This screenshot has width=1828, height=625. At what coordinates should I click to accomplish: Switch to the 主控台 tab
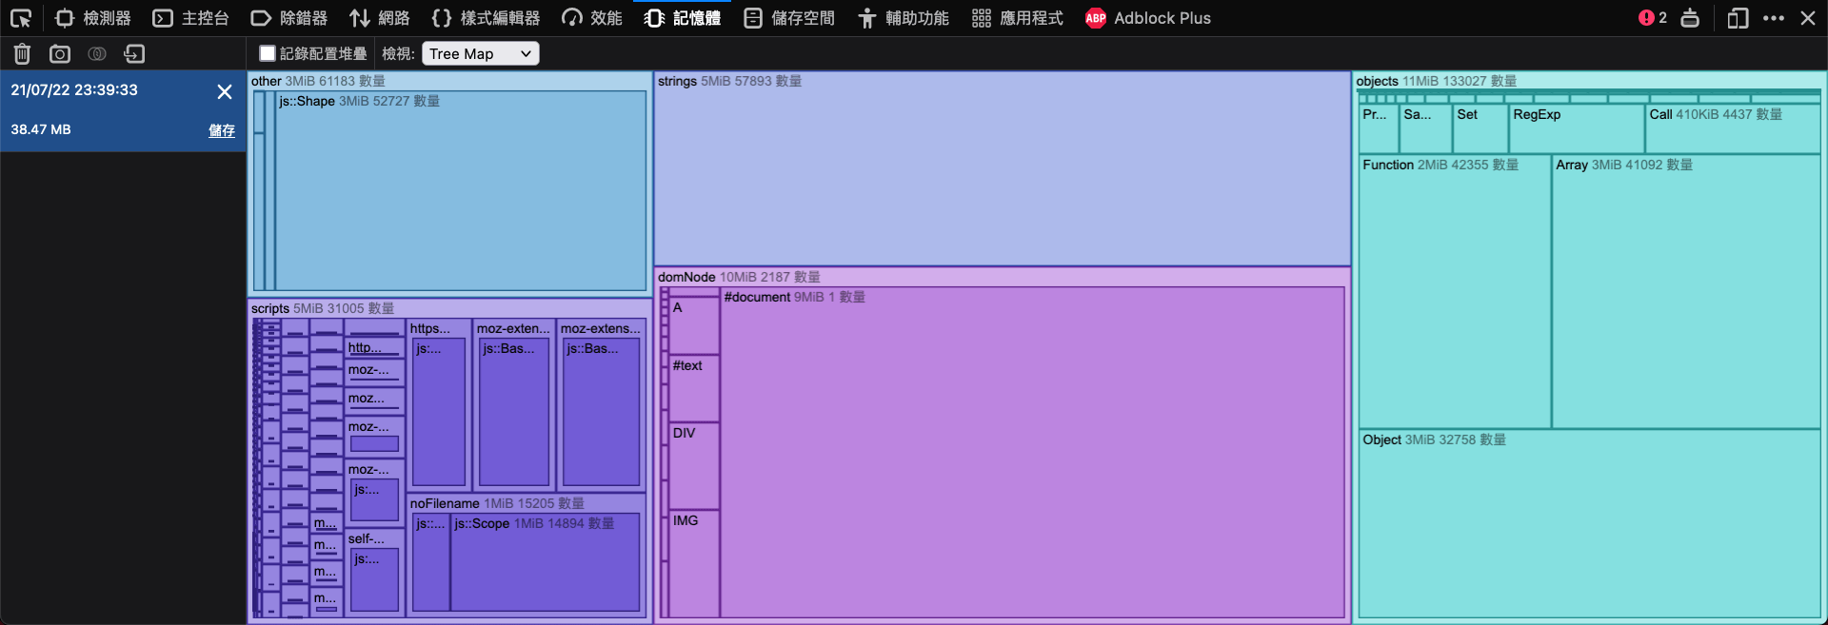click(191, 18)
